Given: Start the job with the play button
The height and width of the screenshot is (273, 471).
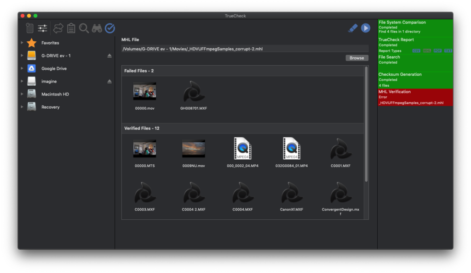Looking at the screenshot, I should point(366,28).
